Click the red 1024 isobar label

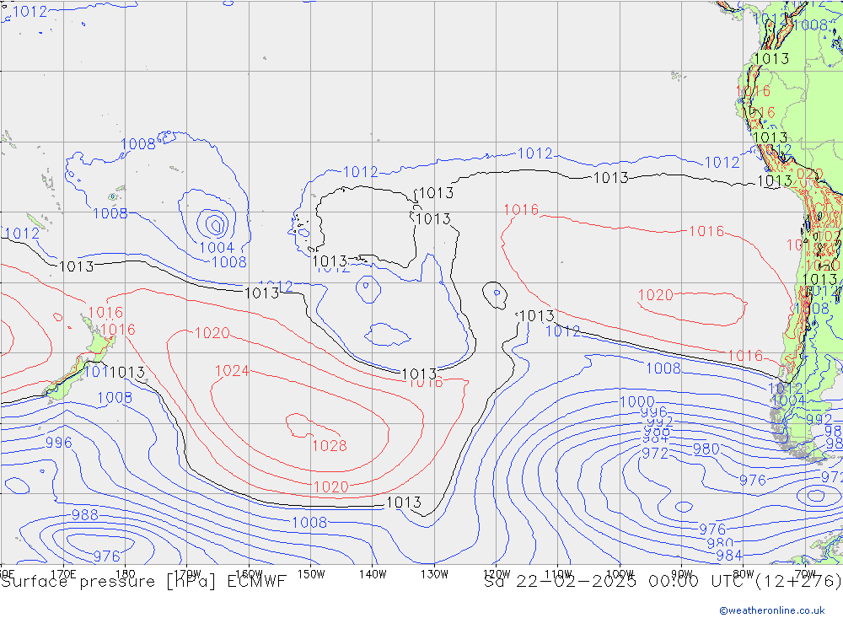pos(232,371)
